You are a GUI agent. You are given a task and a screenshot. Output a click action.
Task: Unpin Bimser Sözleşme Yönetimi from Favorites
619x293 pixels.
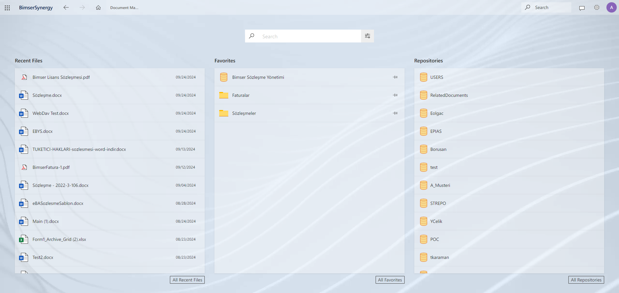[395, 77]
